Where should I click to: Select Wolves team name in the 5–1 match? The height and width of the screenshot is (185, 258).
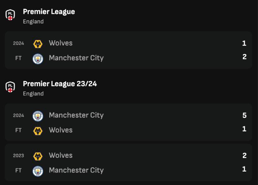click(x=61, y=130)
